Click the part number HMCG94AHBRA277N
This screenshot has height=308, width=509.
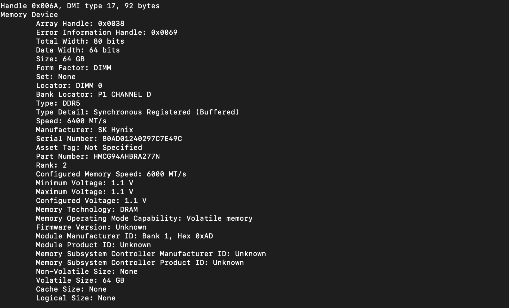pos(126,157)
